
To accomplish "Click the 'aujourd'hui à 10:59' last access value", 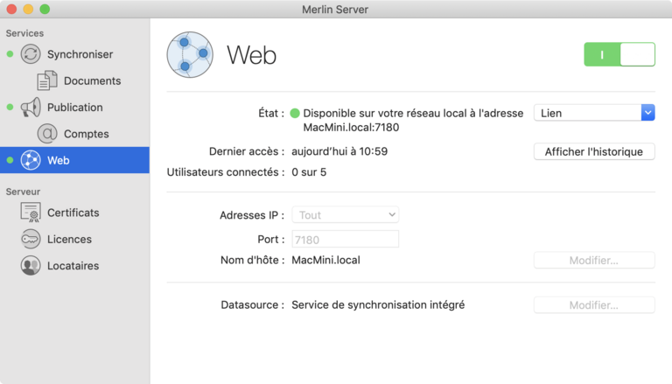I will pyautogui.click(x=339, y=151).
